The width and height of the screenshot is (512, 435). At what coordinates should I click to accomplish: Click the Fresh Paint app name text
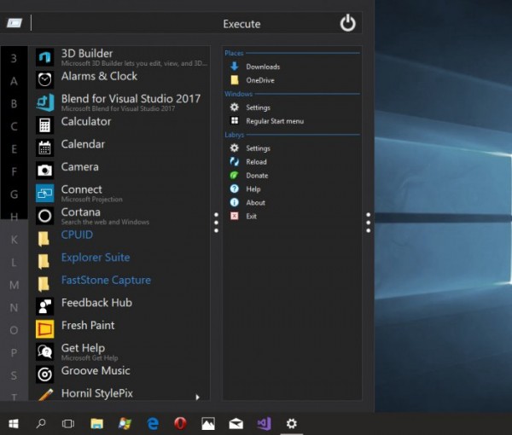point(88,325)
